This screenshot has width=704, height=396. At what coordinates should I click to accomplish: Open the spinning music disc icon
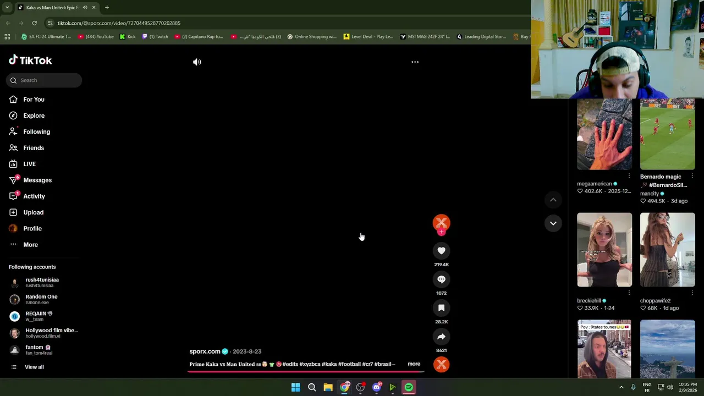tap(441, 364)
